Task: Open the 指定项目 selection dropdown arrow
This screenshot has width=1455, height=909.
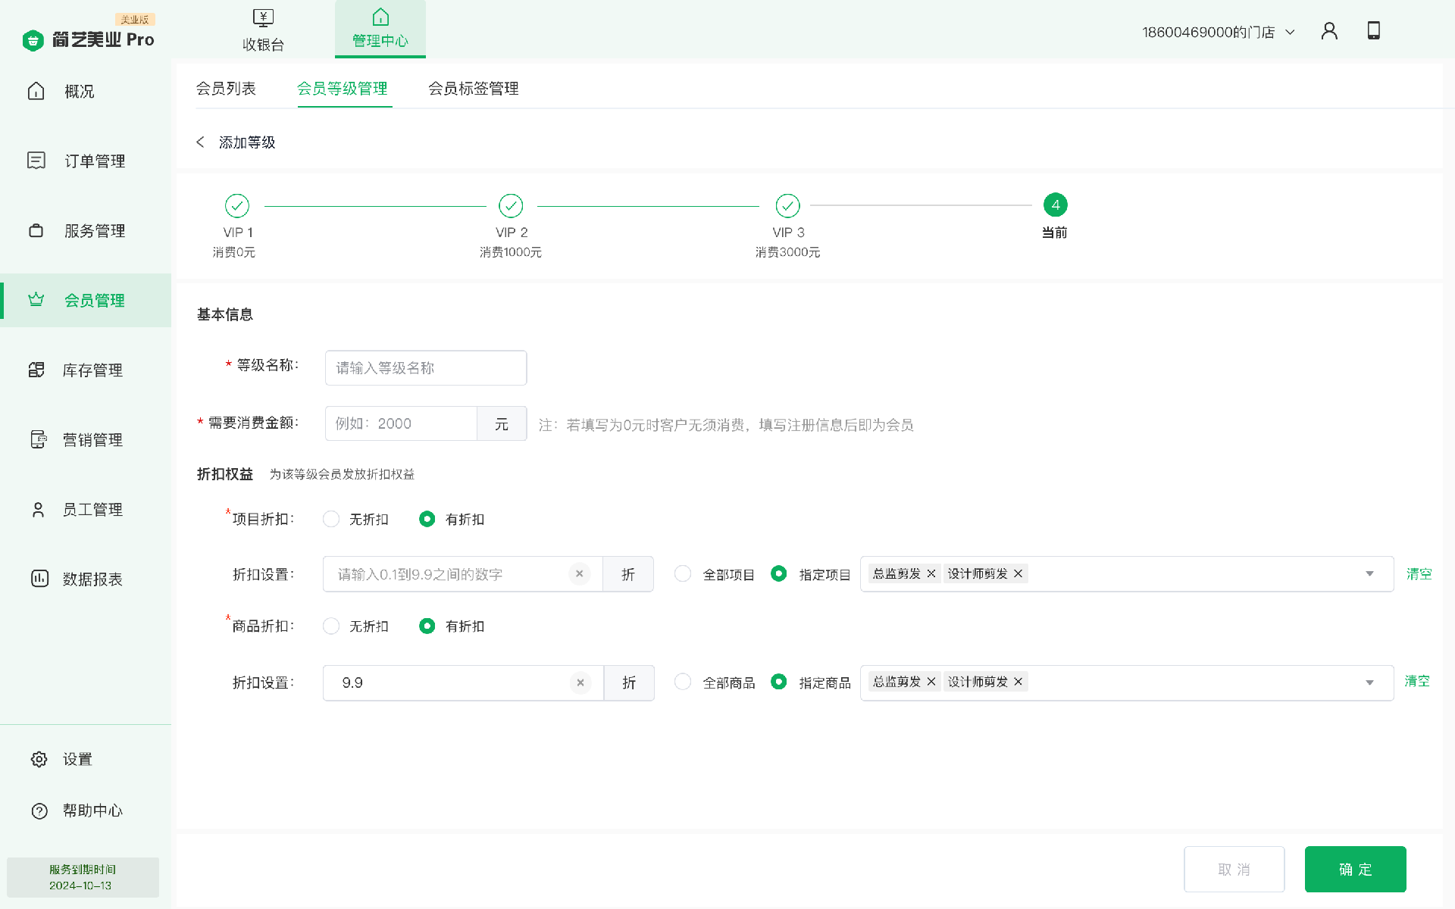Action: (x=1369, y=574)
